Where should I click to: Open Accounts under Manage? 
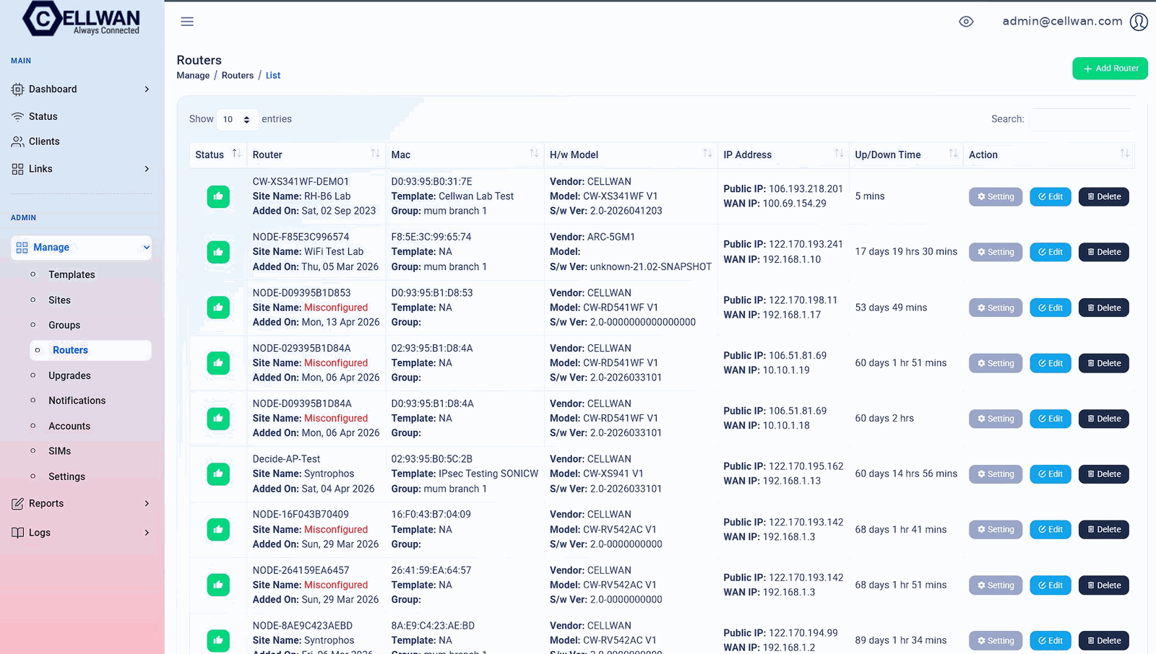pos(69,427)
